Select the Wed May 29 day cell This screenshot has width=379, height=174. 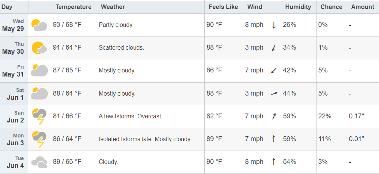(14, 25)
